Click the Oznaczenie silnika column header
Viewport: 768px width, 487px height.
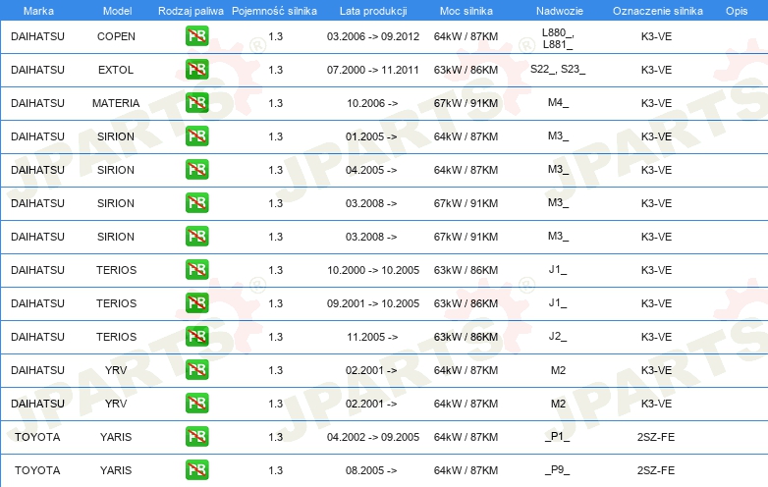(x=658, y=11)
